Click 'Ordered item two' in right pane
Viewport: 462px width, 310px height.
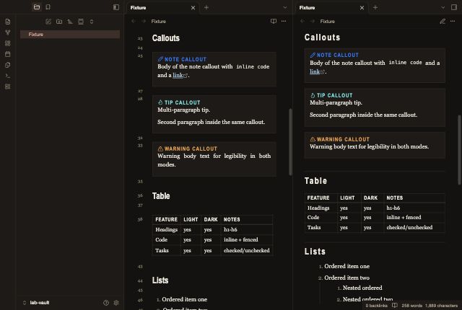346,278
